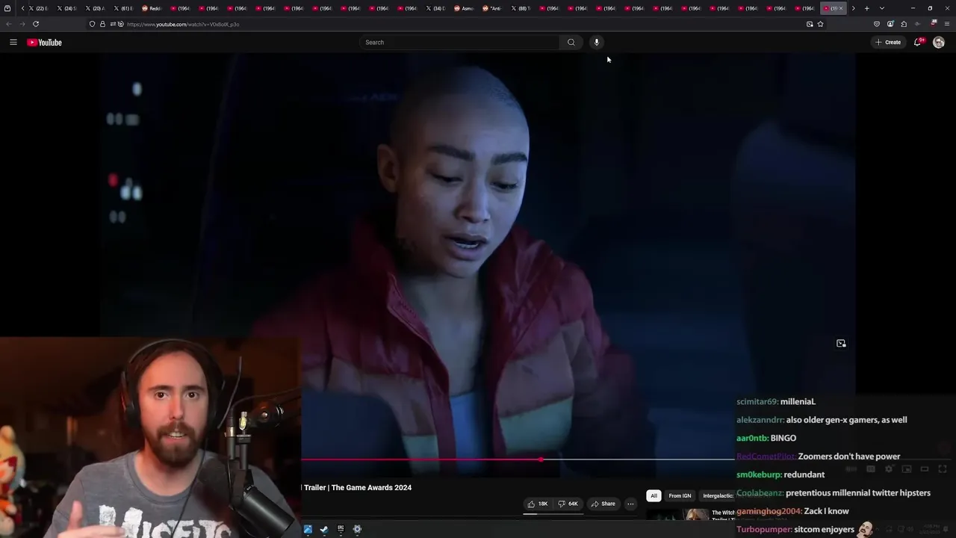Screen dimensions: 956x538
Task: Open Epic Games launcher in taskbar
Action: 341,529
